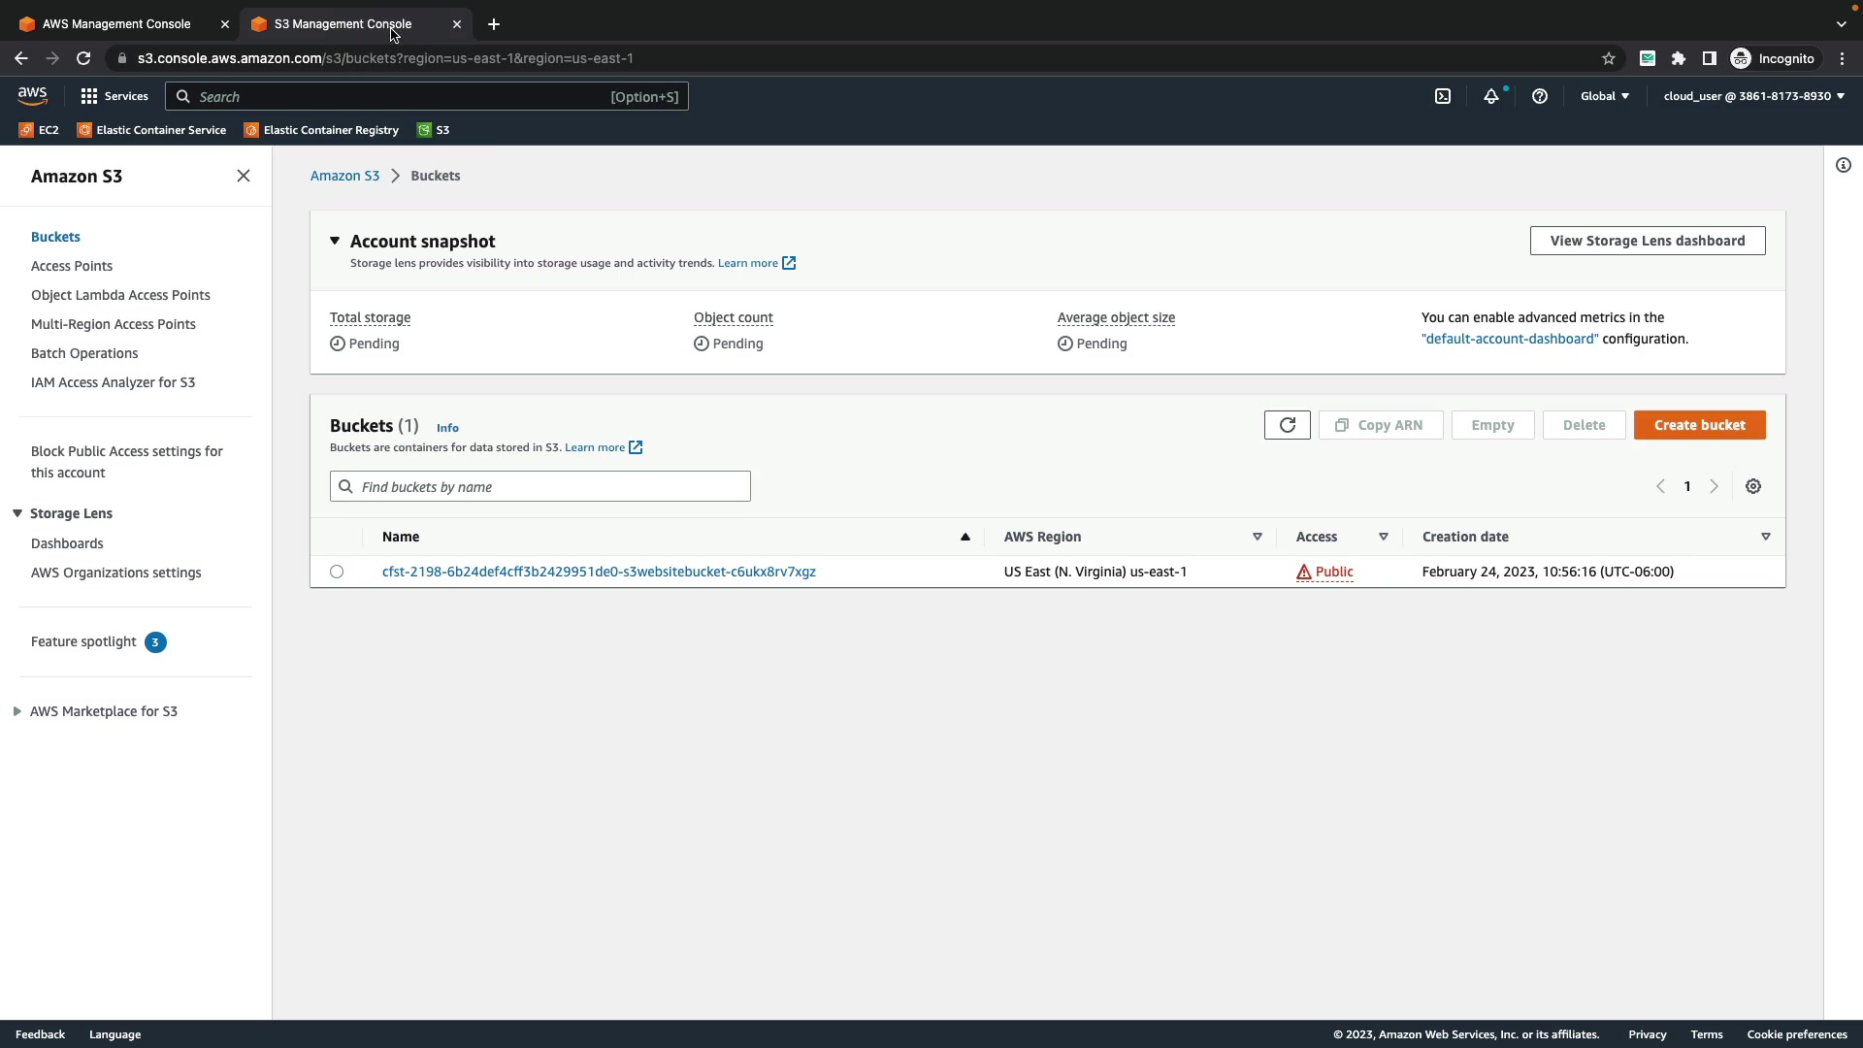
Task: Open the cfst-2198 website bucket link
Action: pyautogui.click(x=599, y=572)
